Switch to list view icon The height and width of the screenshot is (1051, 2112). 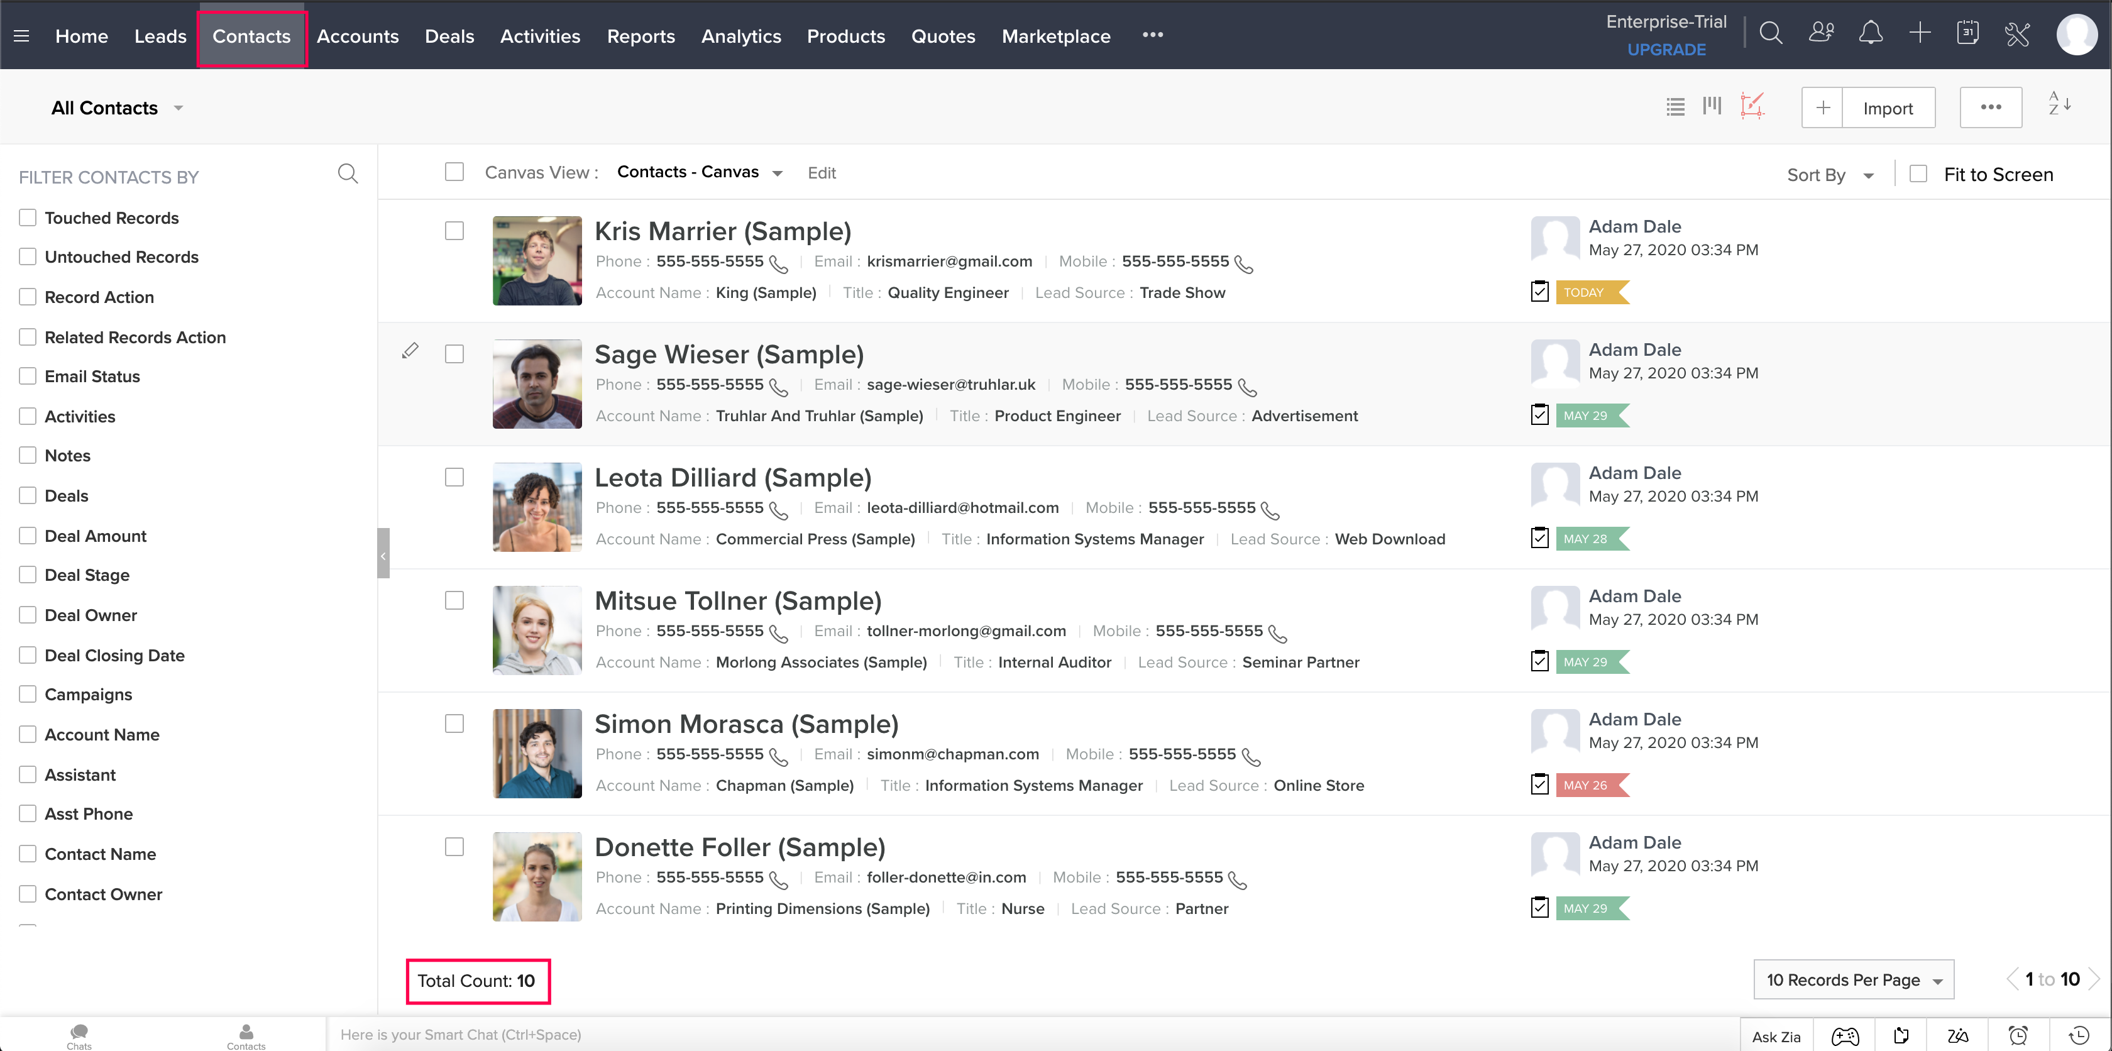(1675, 107)
